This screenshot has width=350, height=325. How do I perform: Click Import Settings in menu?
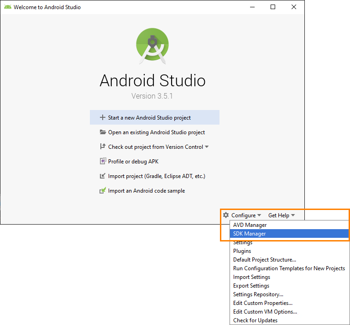pos(251,277)
